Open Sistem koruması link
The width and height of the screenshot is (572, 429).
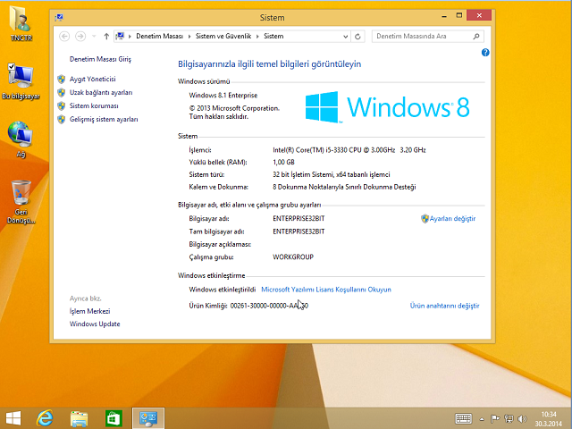click(x=94, y=105)
